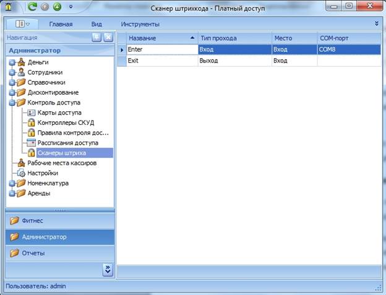Switch to the Отчеты navigation group
Screen dimensions: 386x295
pyautogui.click(x=60, y=253)
